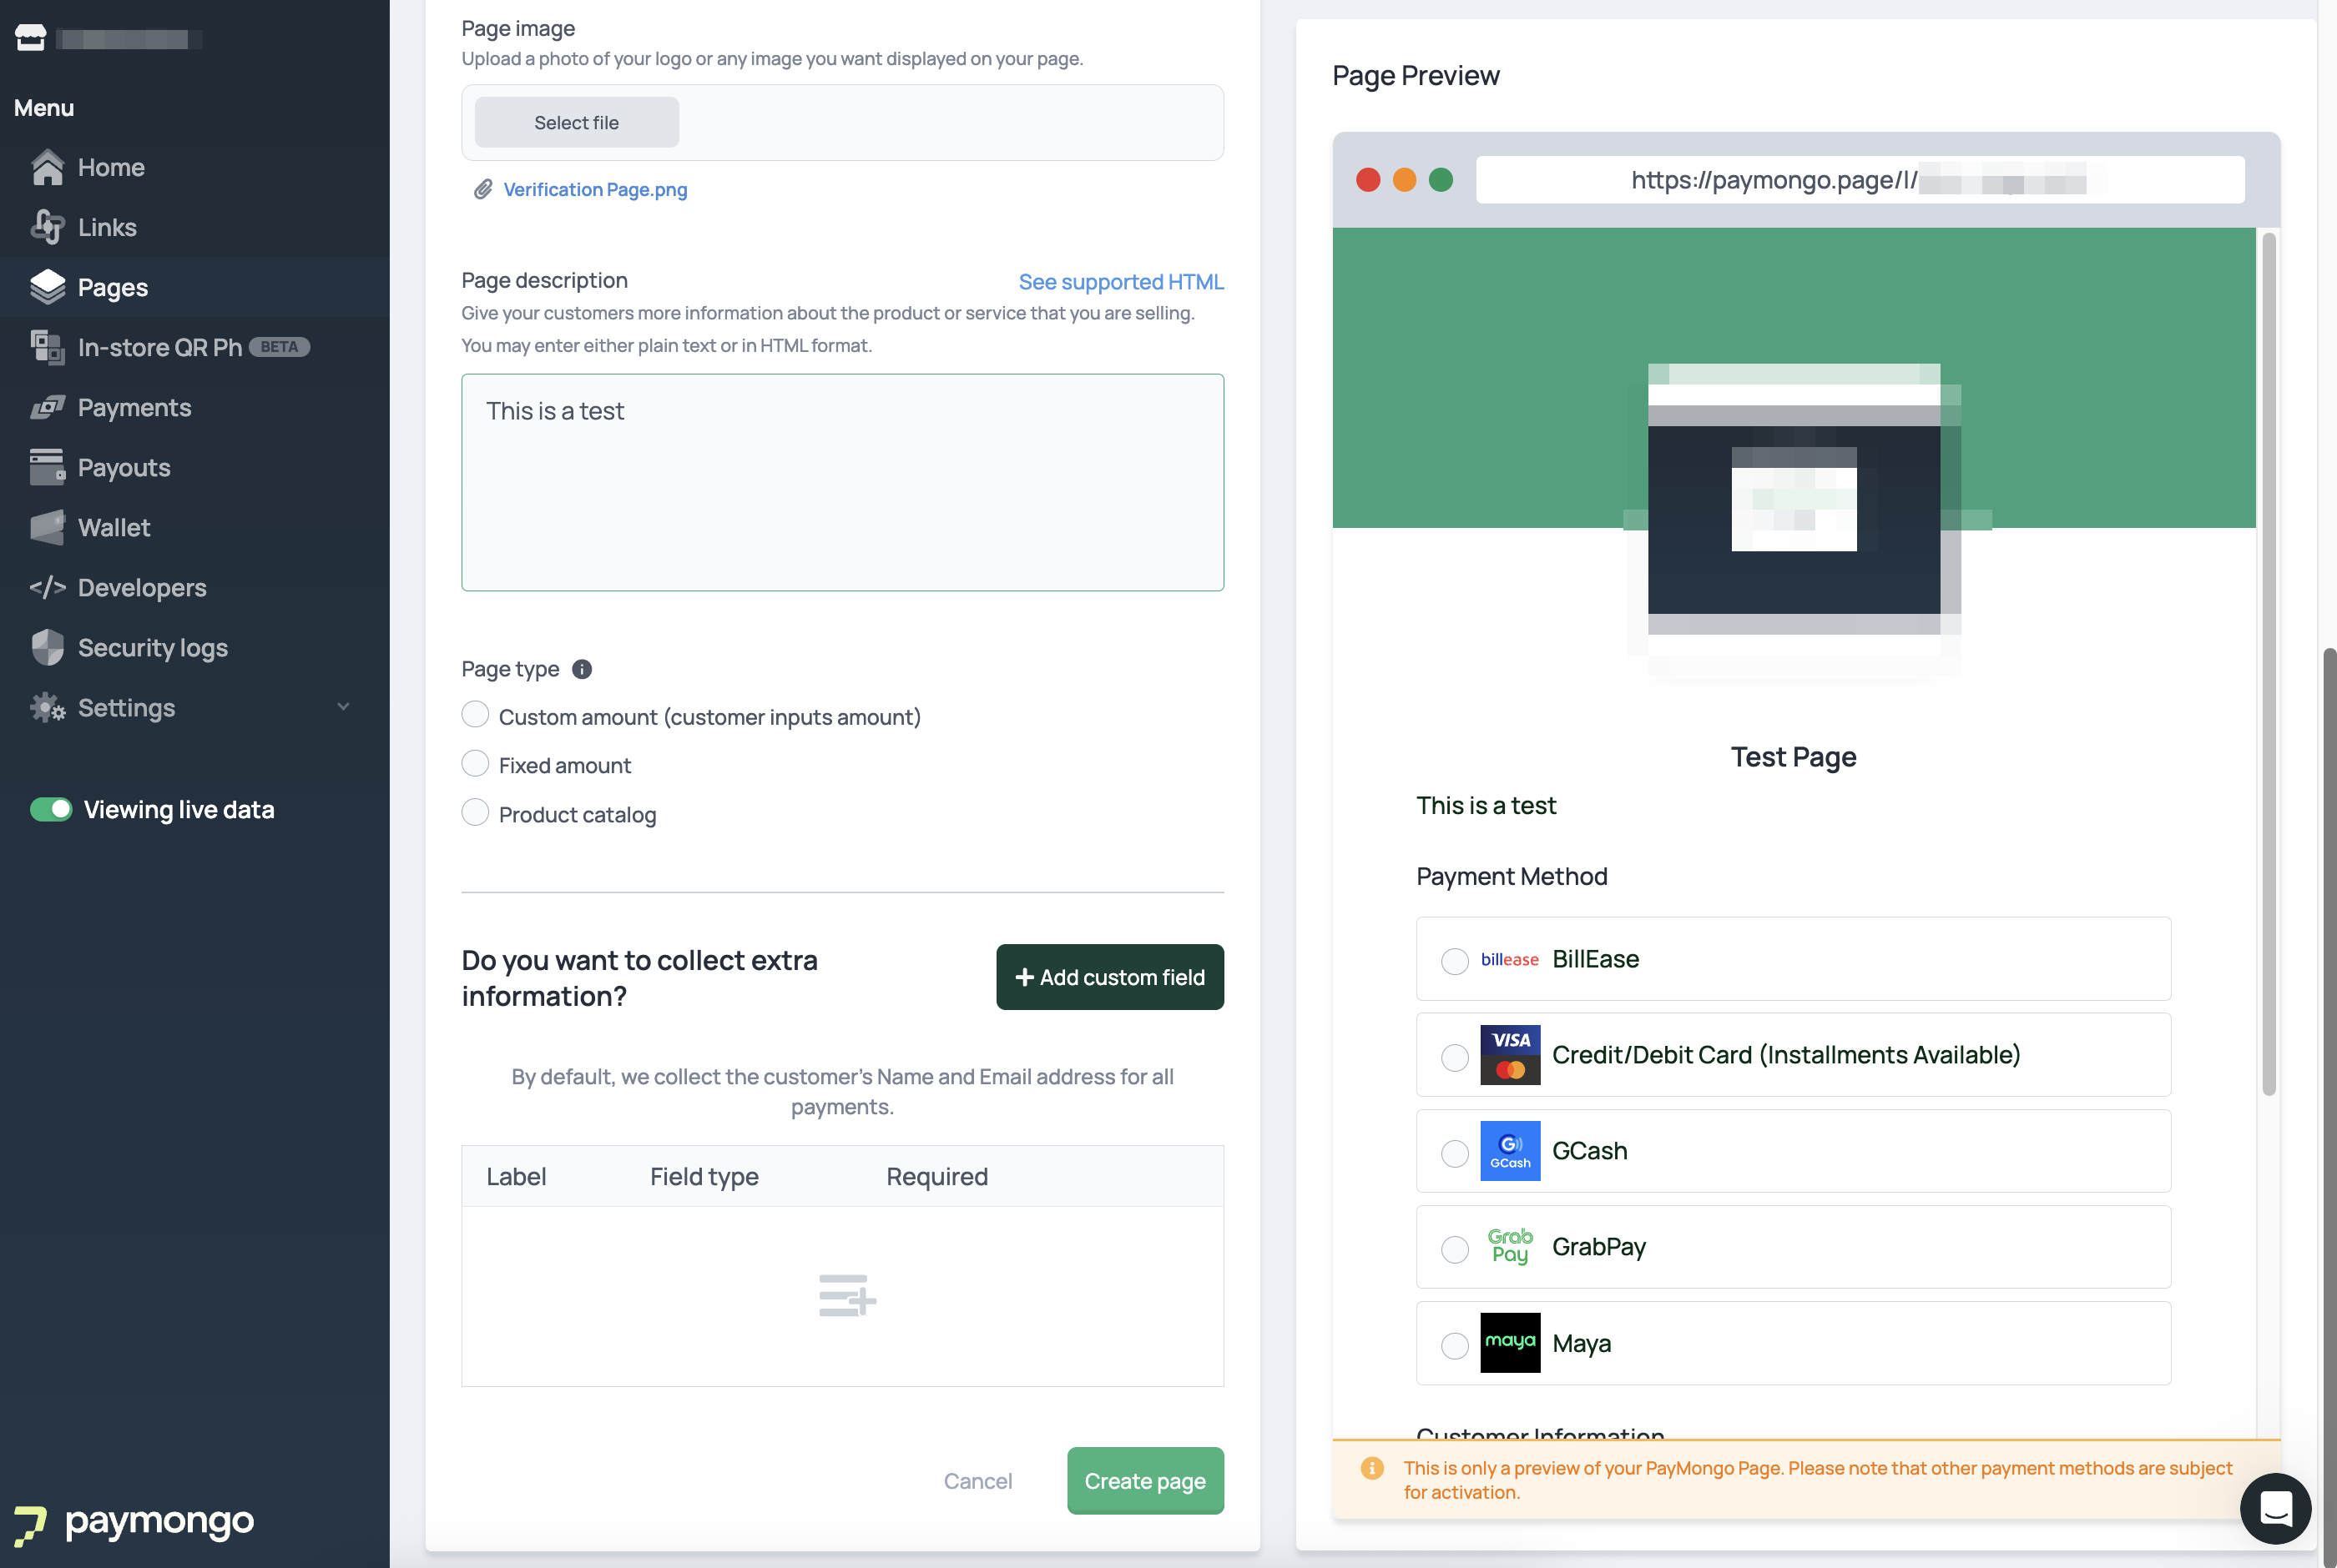
Task: Click the Home house icon in sidebar
Action: coord(47,167)
